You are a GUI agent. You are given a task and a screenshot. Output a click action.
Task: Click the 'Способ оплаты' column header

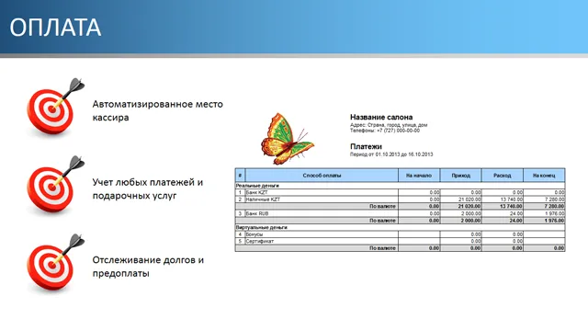click(x=322, y=176)
